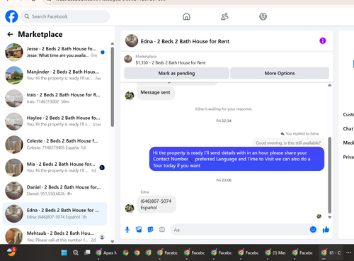Image resolution: width=354 pixels, height=261 pixels.
Task: Send a thumbs-up like
Action: (x=326, y=229)
